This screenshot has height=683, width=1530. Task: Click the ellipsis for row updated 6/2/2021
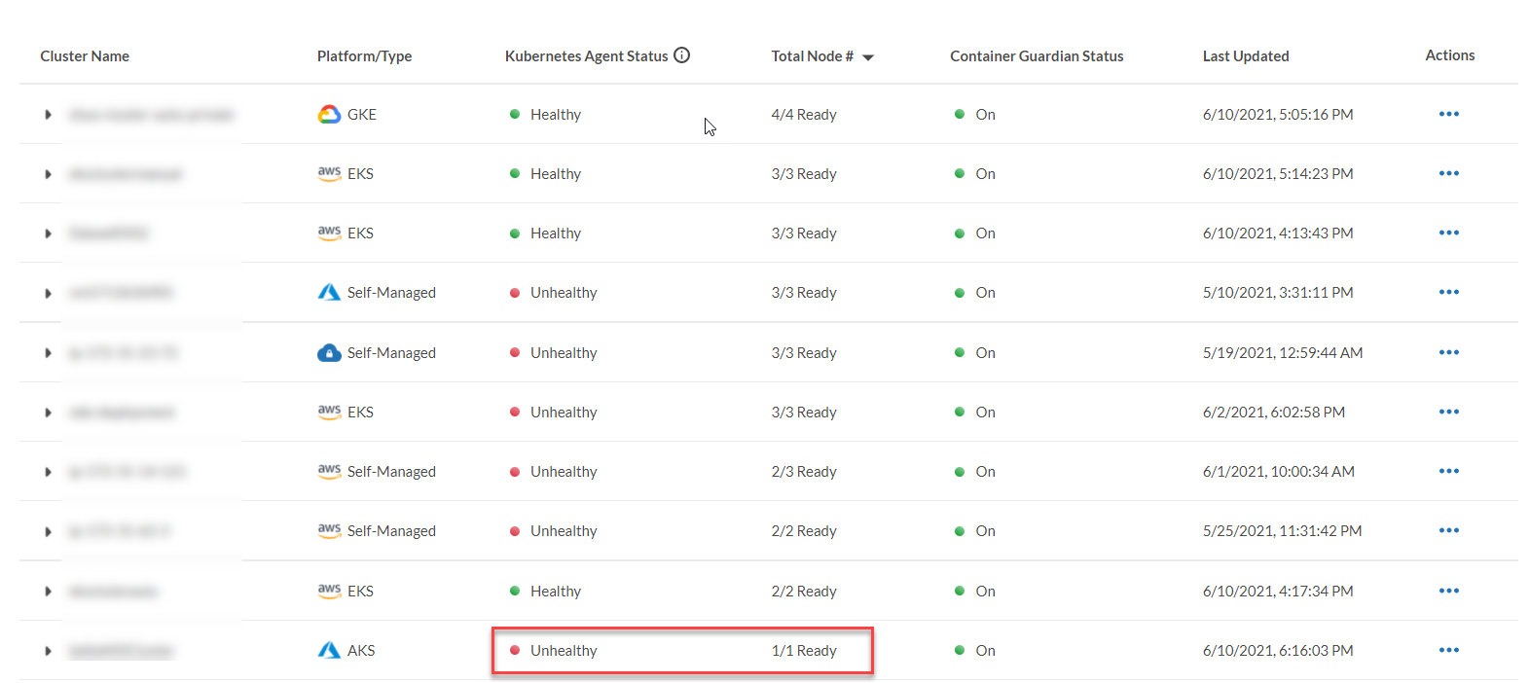pos(1448,412)
